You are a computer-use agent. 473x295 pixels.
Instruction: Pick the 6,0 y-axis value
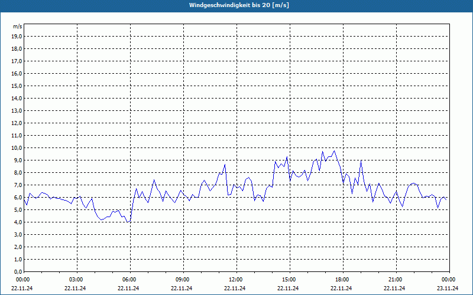18,198
